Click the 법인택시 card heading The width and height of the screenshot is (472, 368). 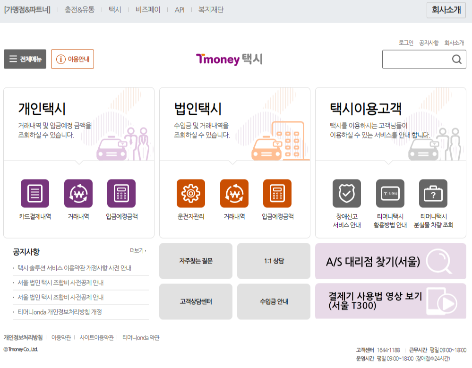[x=198, y=109]
